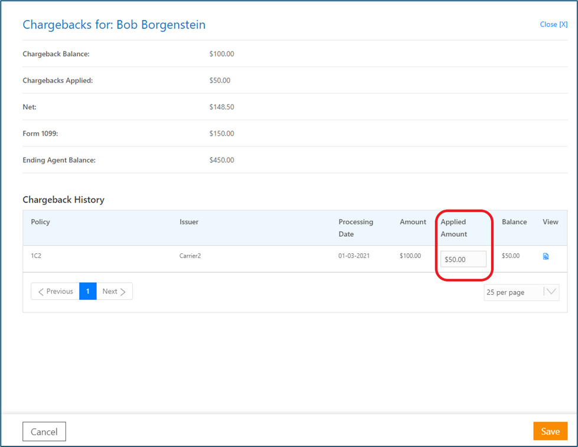This screenshot has width=578, height=447.
Task: Click the Chargebacks Applied label
Action: tap(57, 80)
